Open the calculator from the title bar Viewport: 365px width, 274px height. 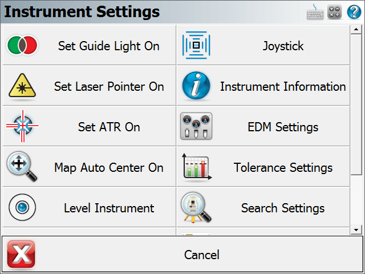(335, 11)
